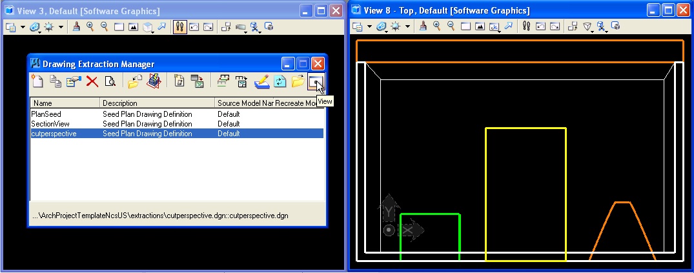Copy drawing definition in Extraction Manager

(56, 81)
